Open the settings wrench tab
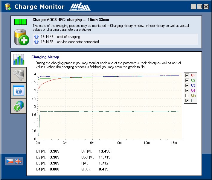The width and height of the screenshot is (212, 180). click(x=18, y=75)
